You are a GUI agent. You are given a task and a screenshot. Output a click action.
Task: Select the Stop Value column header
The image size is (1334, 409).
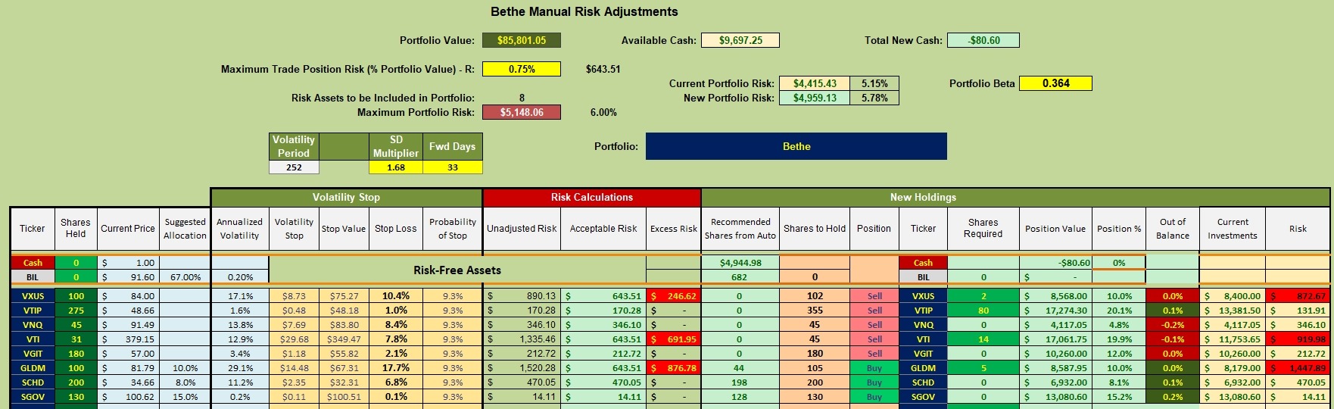(344, 228)
